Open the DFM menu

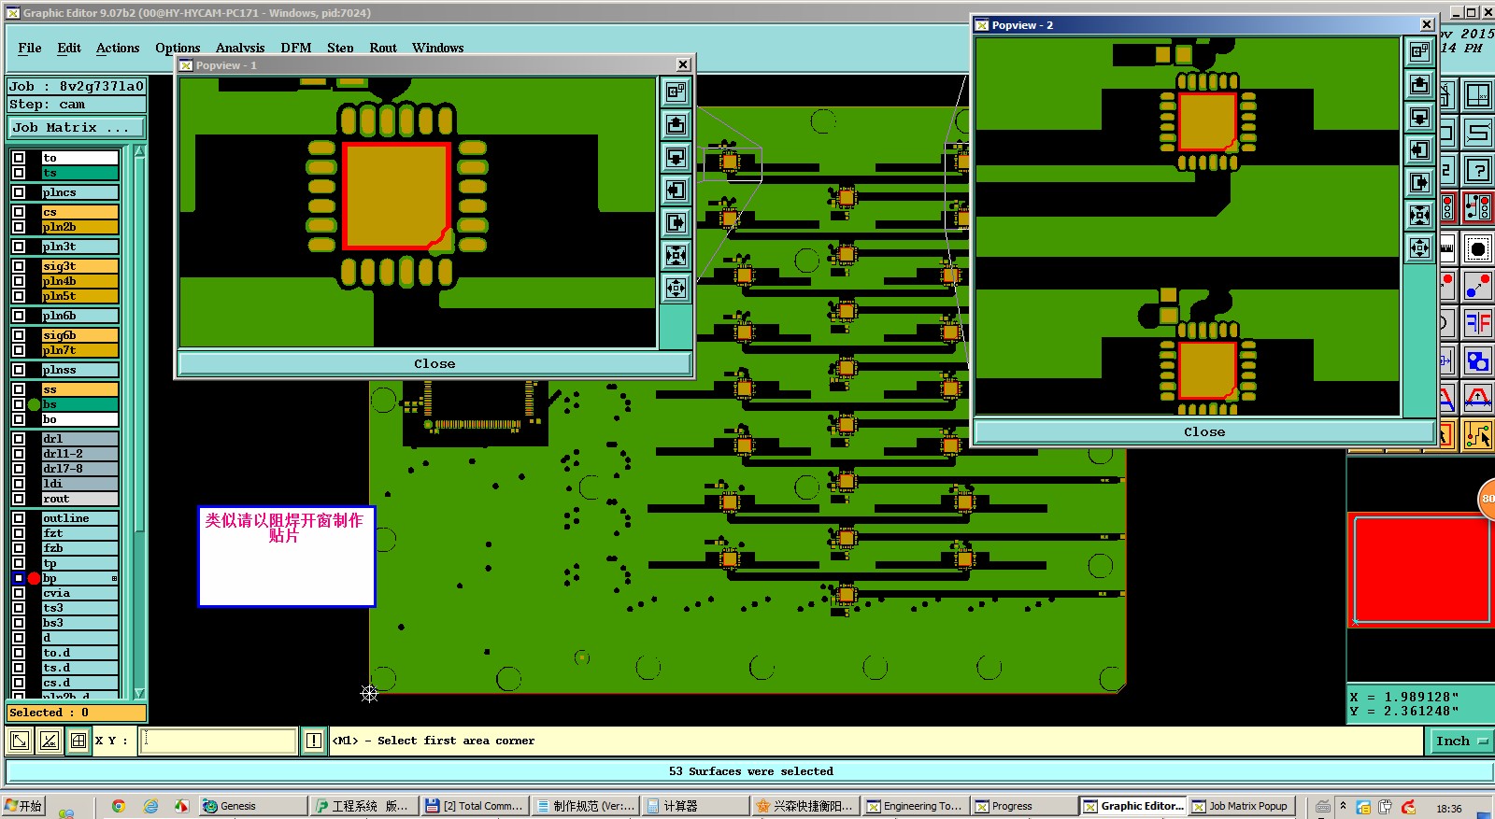click(296, 48)
